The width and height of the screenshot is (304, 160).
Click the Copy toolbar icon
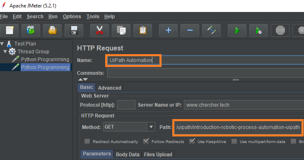[121, 30]
